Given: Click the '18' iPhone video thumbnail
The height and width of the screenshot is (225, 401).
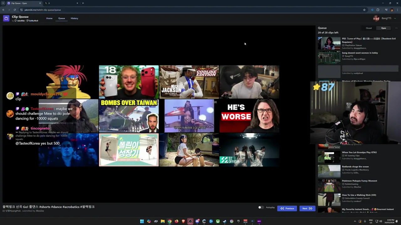Looking at the screenshot, I should pos(129,82).
